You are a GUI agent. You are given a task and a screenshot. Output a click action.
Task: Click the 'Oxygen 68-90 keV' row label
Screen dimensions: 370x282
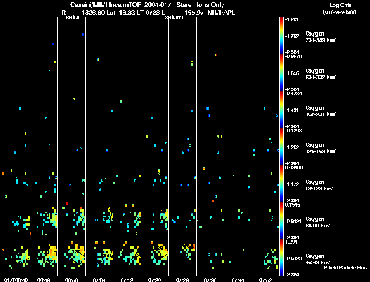coord(318,222)
